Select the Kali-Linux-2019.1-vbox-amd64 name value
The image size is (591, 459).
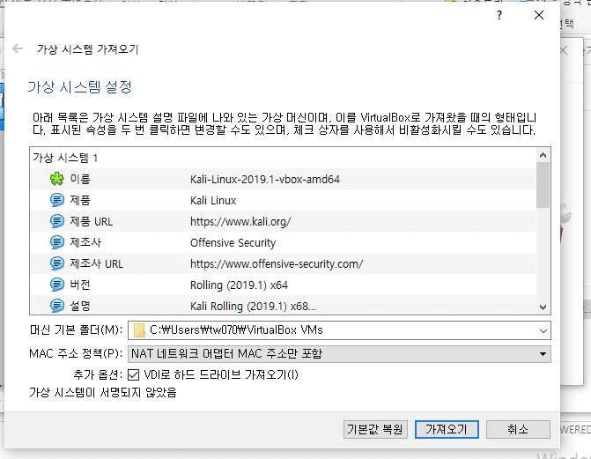tap(265, 179)
